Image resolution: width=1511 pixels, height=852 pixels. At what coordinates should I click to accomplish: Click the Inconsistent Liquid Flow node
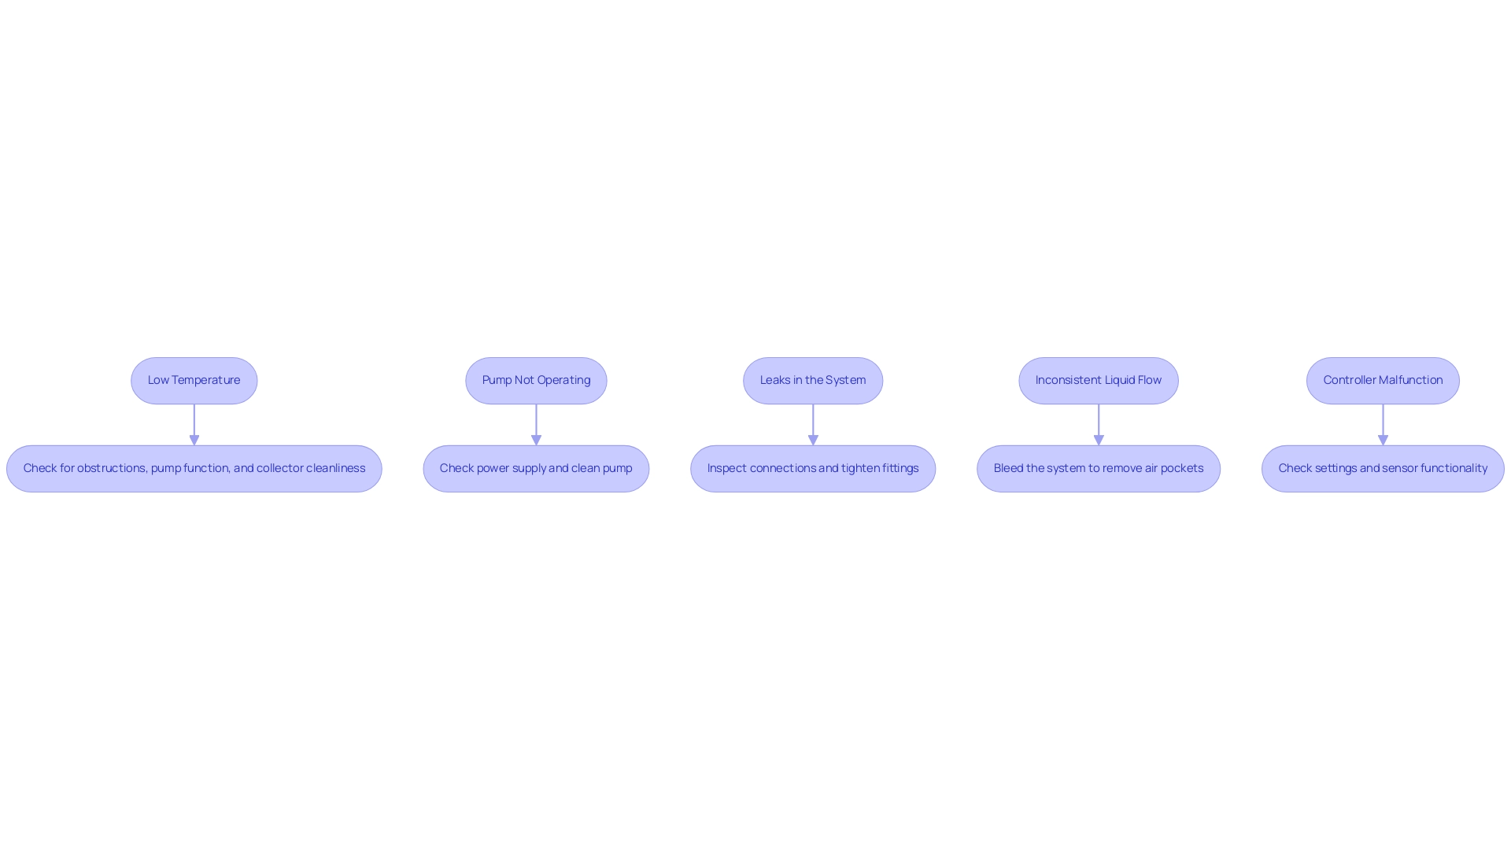[1098, 380]
